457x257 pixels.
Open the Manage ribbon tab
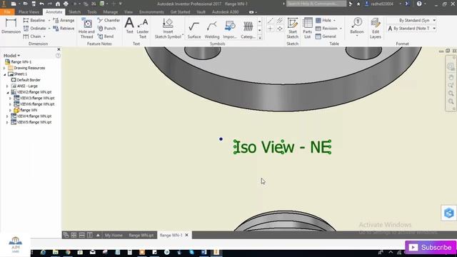pyautogui.click(x=111, y=12)
